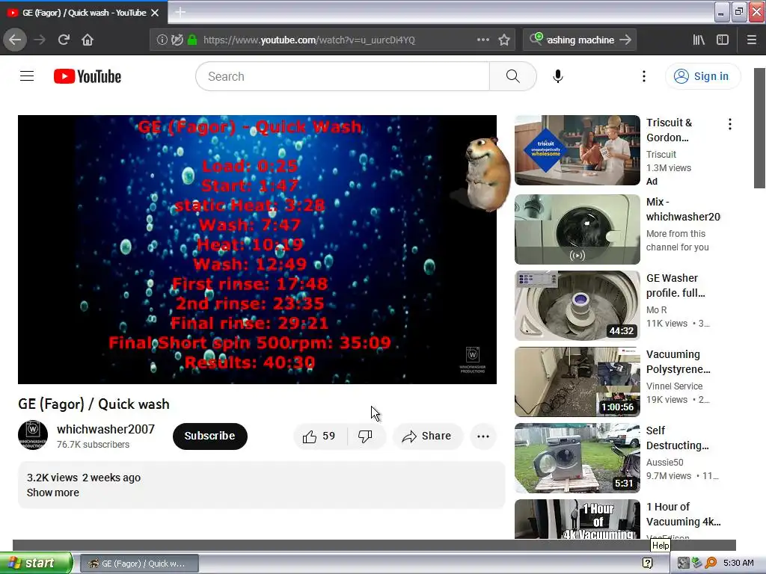
Task: Open the browser home page icon
Action: coord(88,40)
